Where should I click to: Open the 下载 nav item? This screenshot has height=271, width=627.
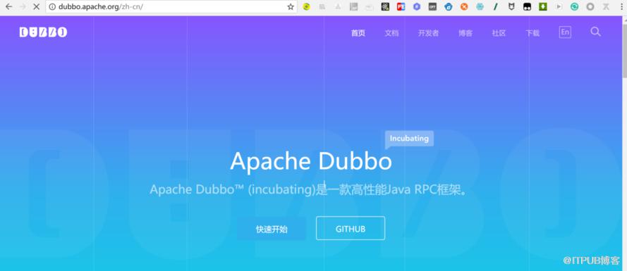point(532,33)
